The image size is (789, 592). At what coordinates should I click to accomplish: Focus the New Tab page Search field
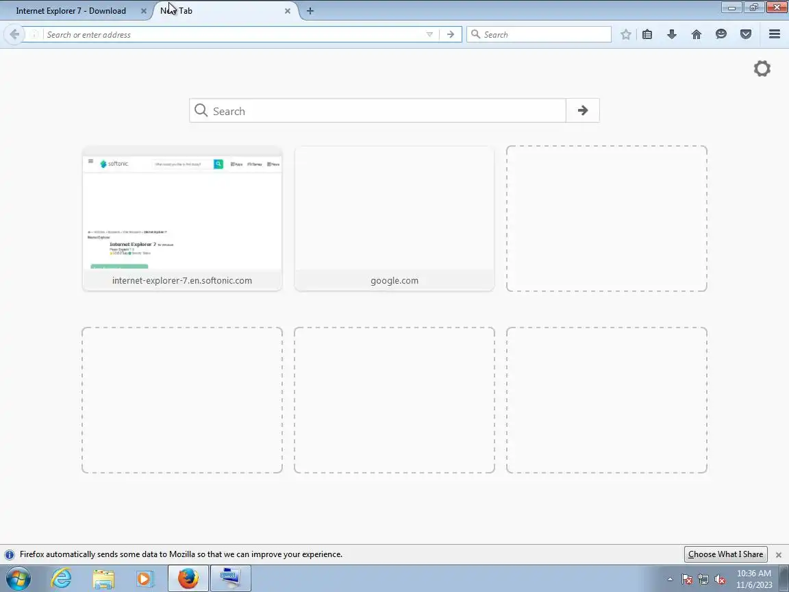(x=377, y=110)
